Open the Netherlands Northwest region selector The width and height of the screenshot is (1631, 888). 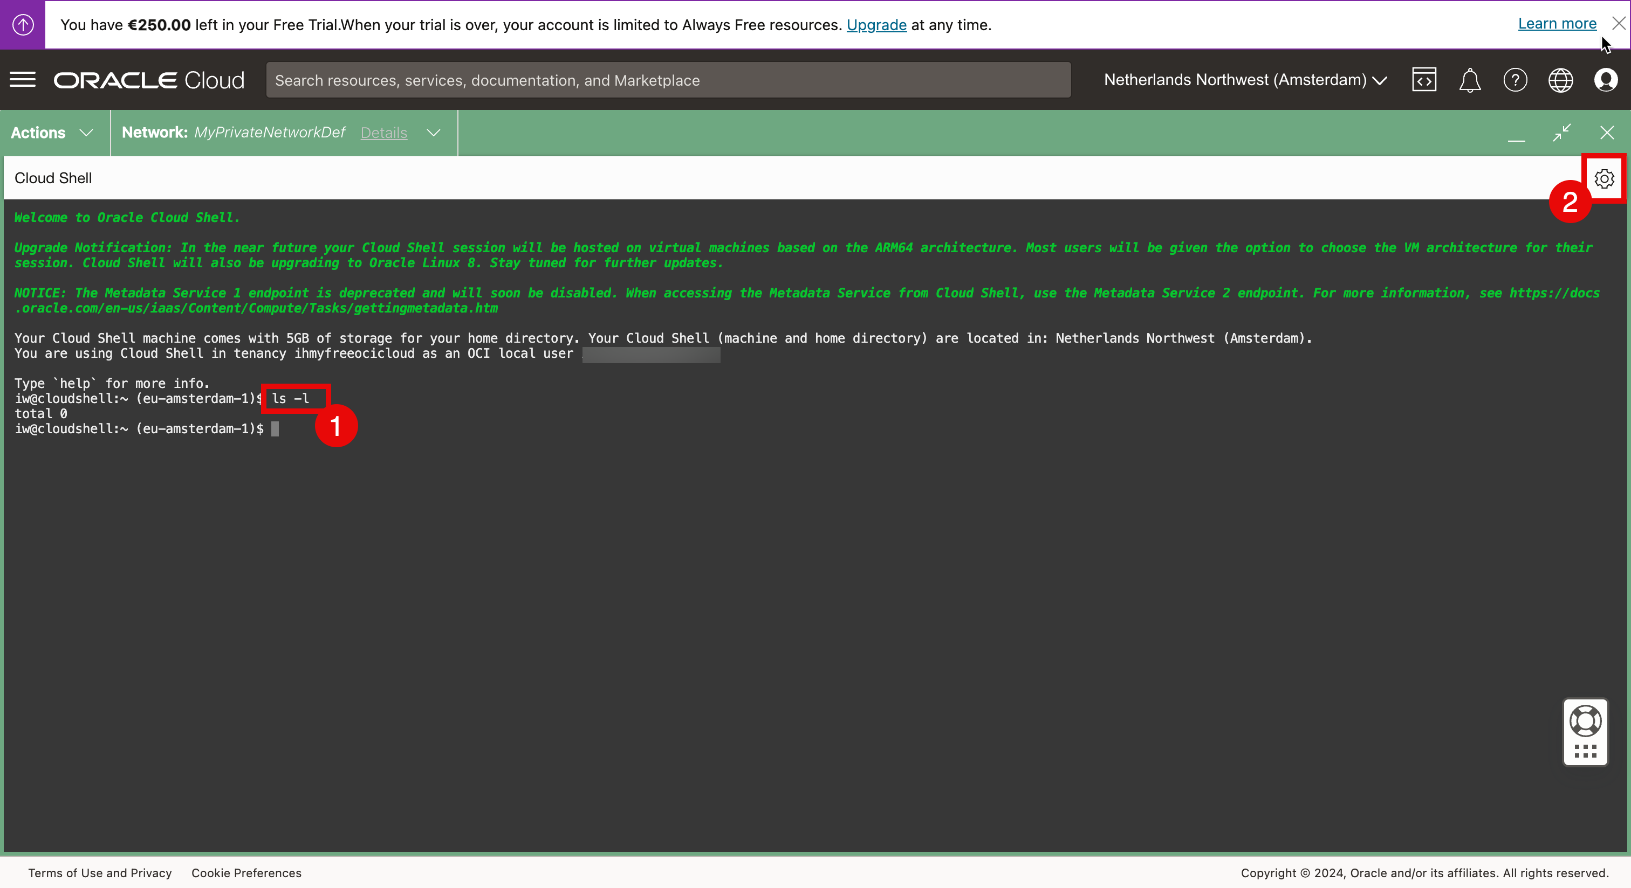click(x=1245, y=80)
